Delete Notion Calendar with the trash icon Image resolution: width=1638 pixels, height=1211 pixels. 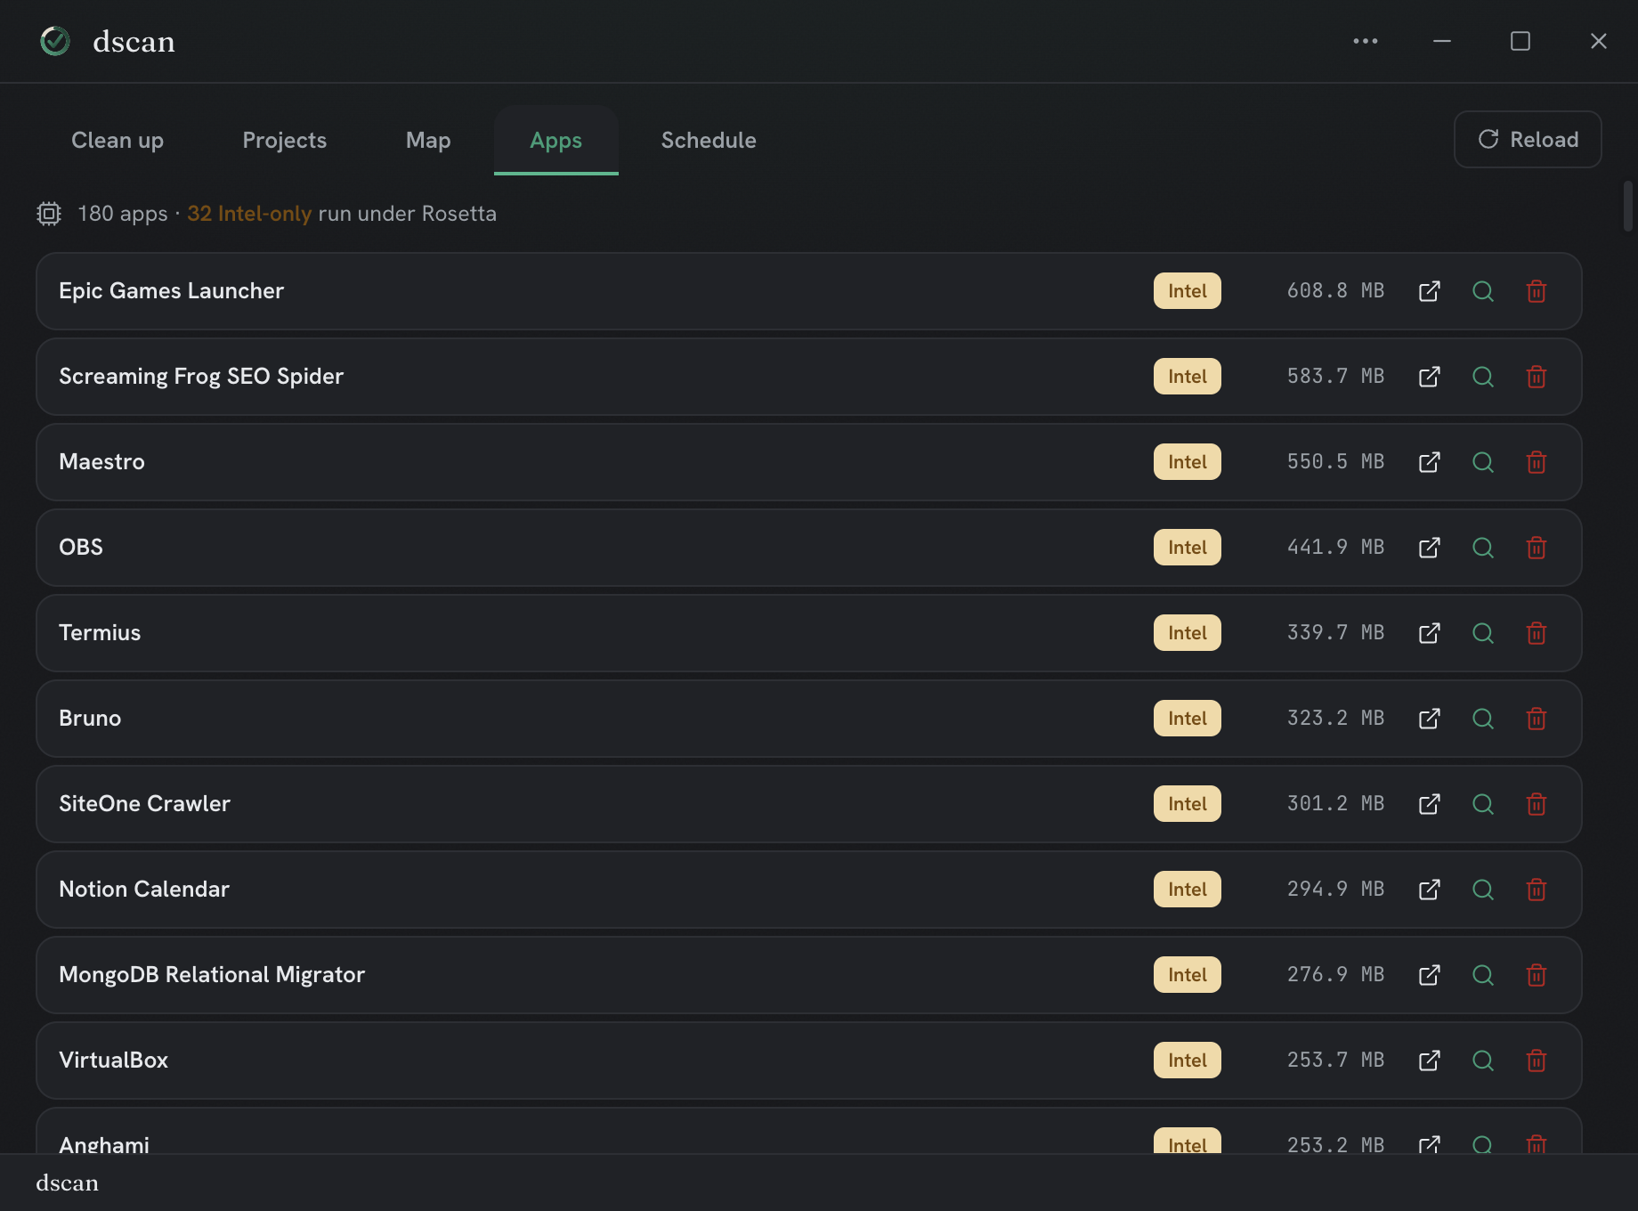pyautogui.click(x=1537, y=890)
